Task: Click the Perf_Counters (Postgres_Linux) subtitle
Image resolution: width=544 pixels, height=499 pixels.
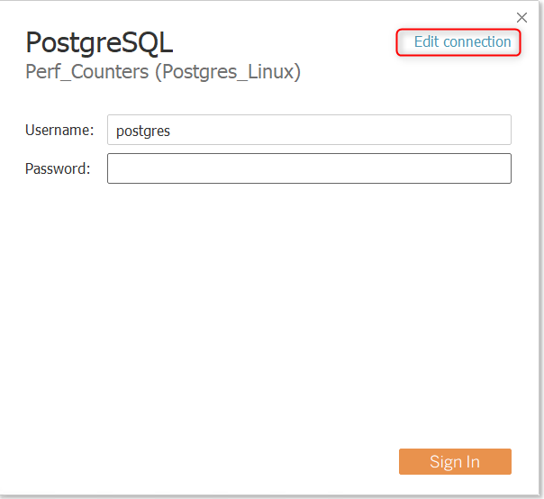Action: pyautogui.click(x=163, y=72)
